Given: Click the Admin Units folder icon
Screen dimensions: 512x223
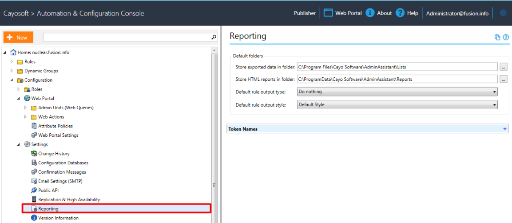Looking at the screenshot, I should (34, 108).
